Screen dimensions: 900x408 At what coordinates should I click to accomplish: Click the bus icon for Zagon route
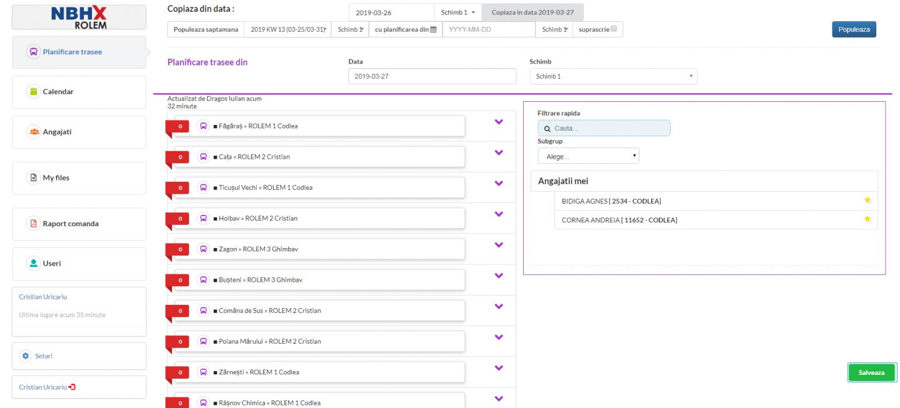[203, 249]
